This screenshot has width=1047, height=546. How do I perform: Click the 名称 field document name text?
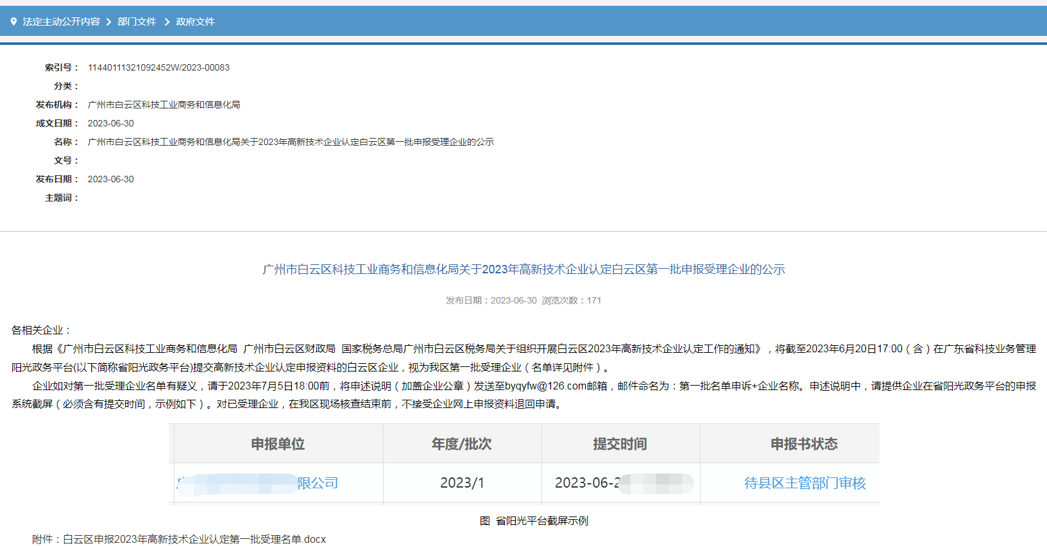tap(291, 142)
